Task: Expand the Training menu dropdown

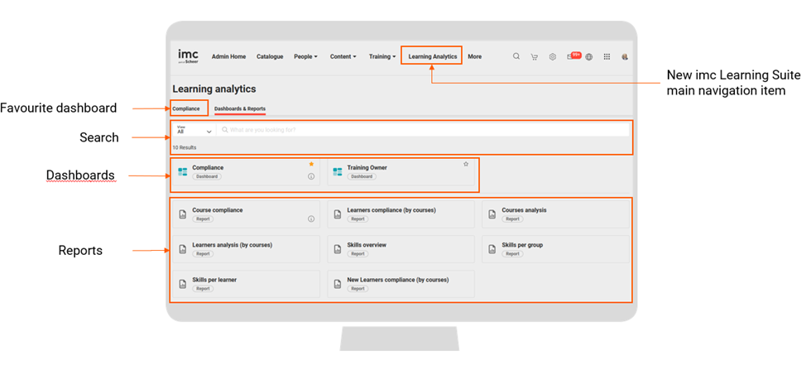Action: (x=382, y=57)
